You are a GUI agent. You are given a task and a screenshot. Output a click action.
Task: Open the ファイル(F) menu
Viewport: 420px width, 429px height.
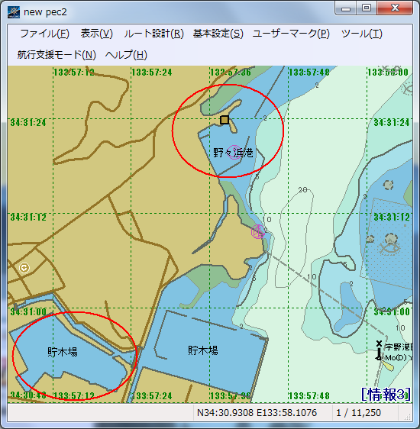[44, 34]
